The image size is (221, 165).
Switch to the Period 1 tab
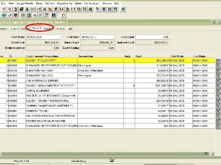[14, 28]
